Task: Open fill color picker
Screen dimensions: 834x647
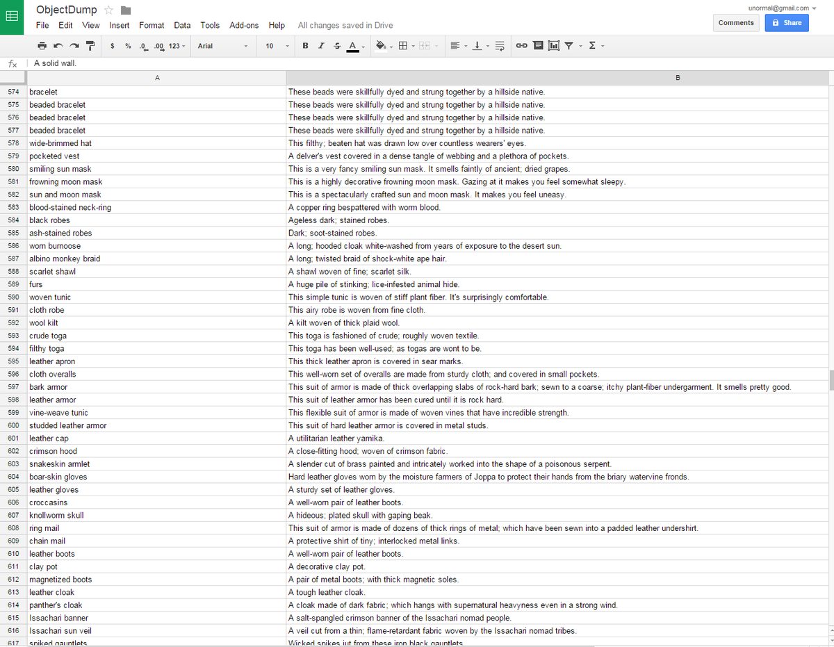Action: click(383, 46)
